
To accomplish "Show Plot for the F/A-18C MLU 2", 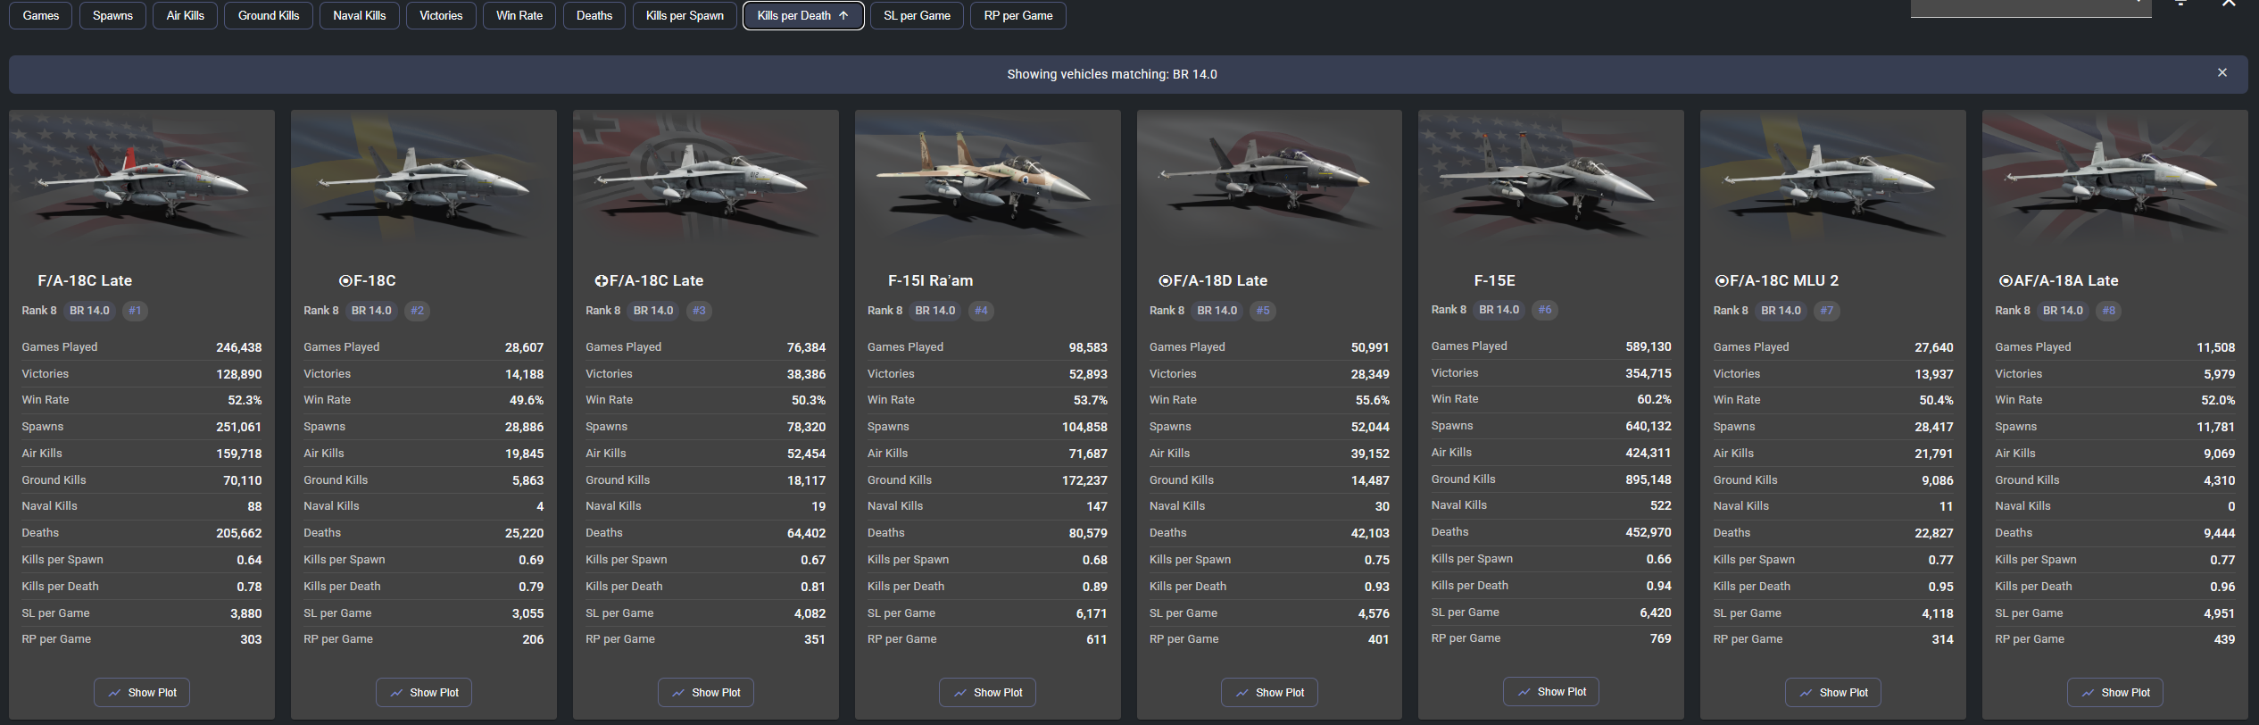I will click(1833, 693).
